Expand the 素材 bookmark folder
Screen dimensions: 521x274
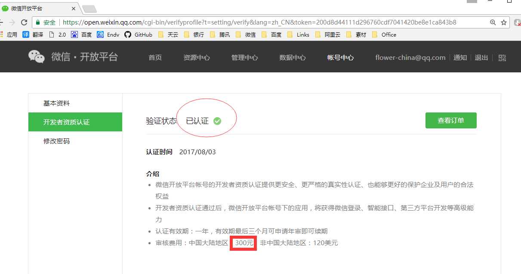tap(356, 34)
